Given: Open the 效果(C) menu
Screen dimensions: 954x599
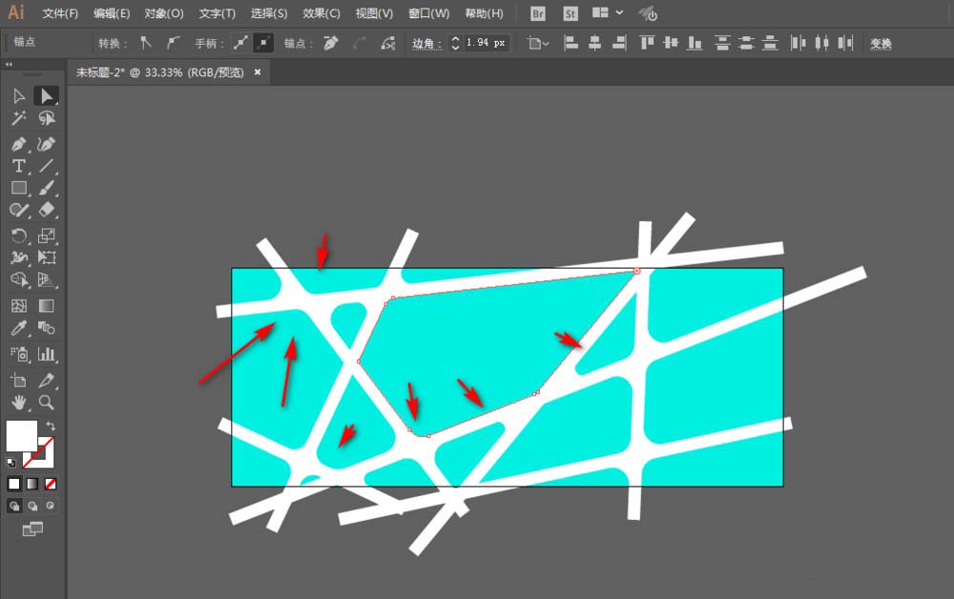Looking at the screenshot, I should coord(321,13).
